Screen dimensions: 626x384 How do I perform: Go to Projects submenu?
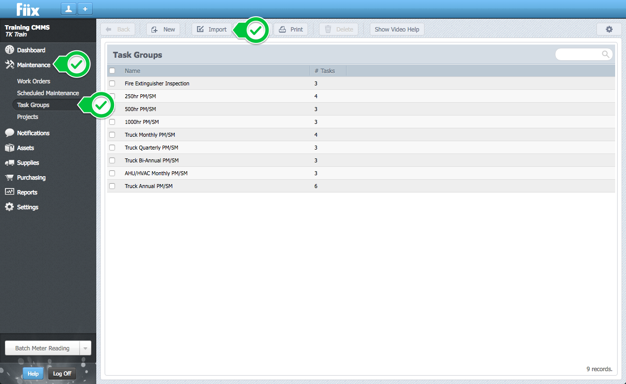(28, 116)
